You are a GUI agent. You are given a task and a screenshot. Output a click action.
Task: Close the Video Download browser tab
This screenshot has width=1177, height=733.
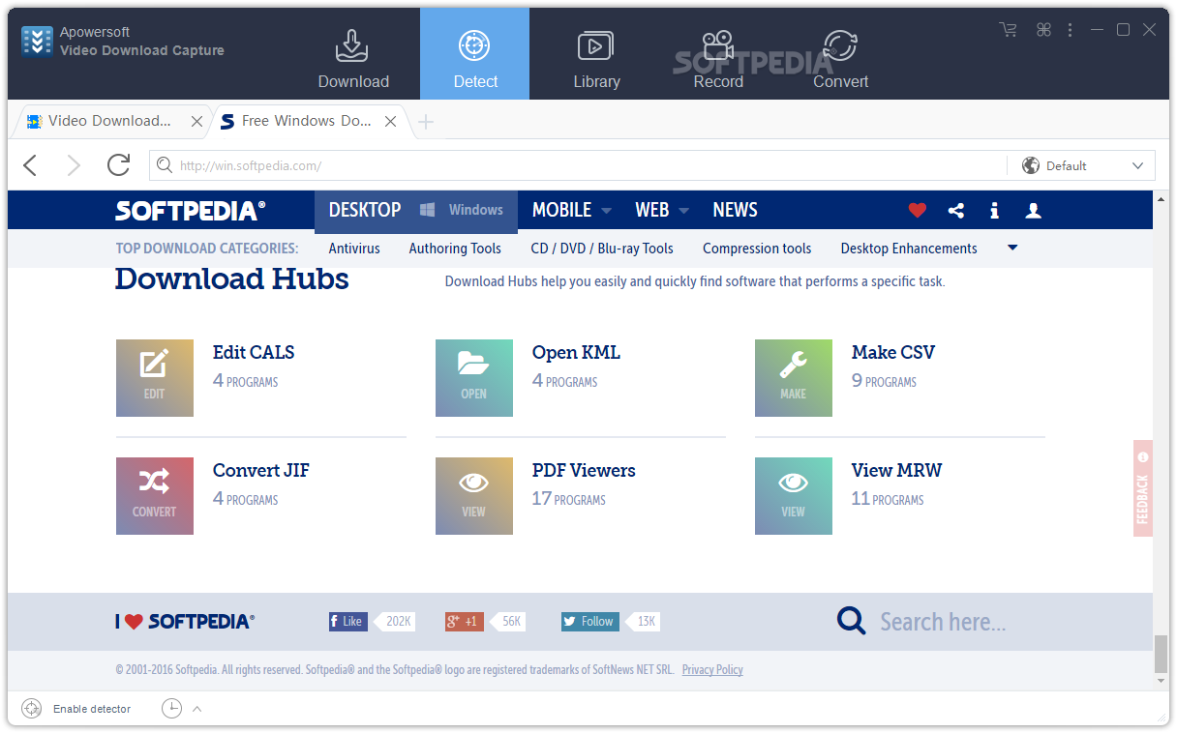(x=196, y=122)
